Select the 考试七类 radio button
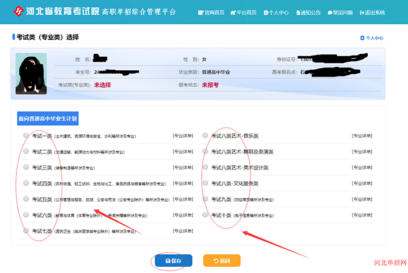 click(26, 231)
